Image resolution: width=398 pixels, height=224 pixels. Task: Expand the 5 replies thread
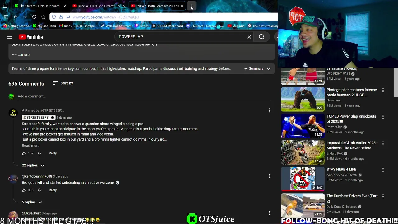(x=32, y=202)
